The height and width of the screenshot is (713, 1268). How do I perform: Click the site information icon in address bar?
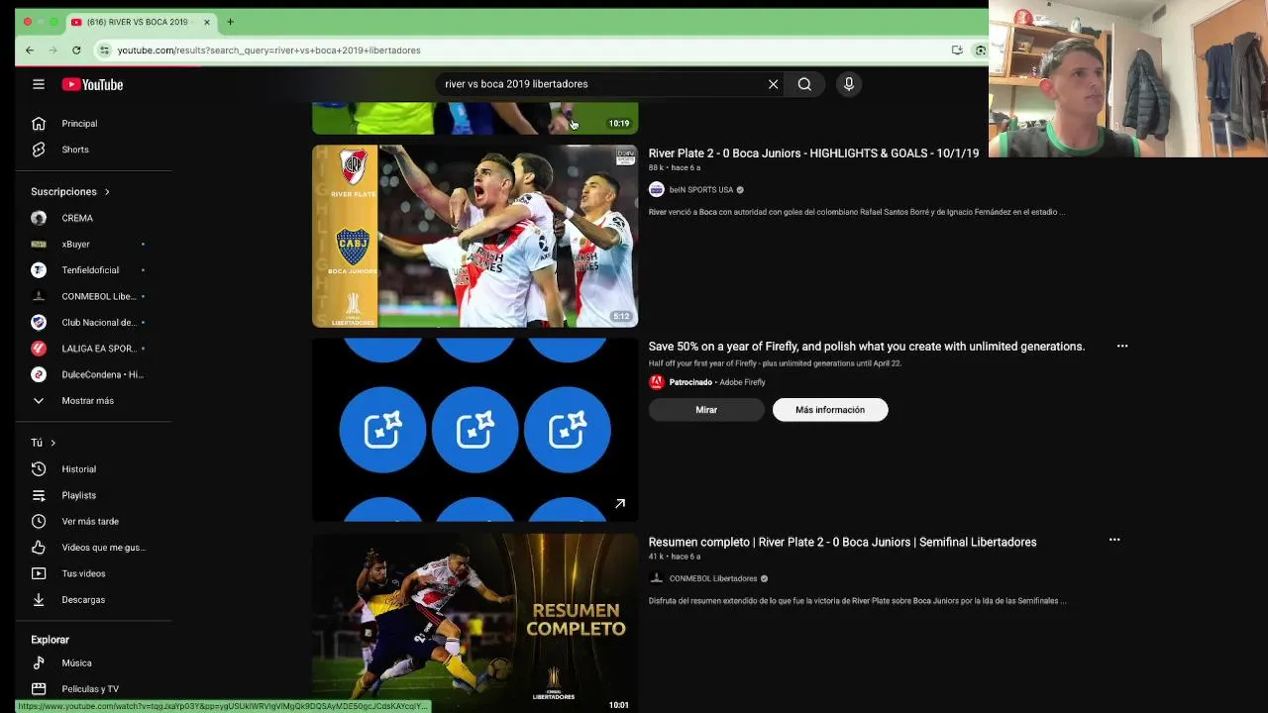[104, 51]
